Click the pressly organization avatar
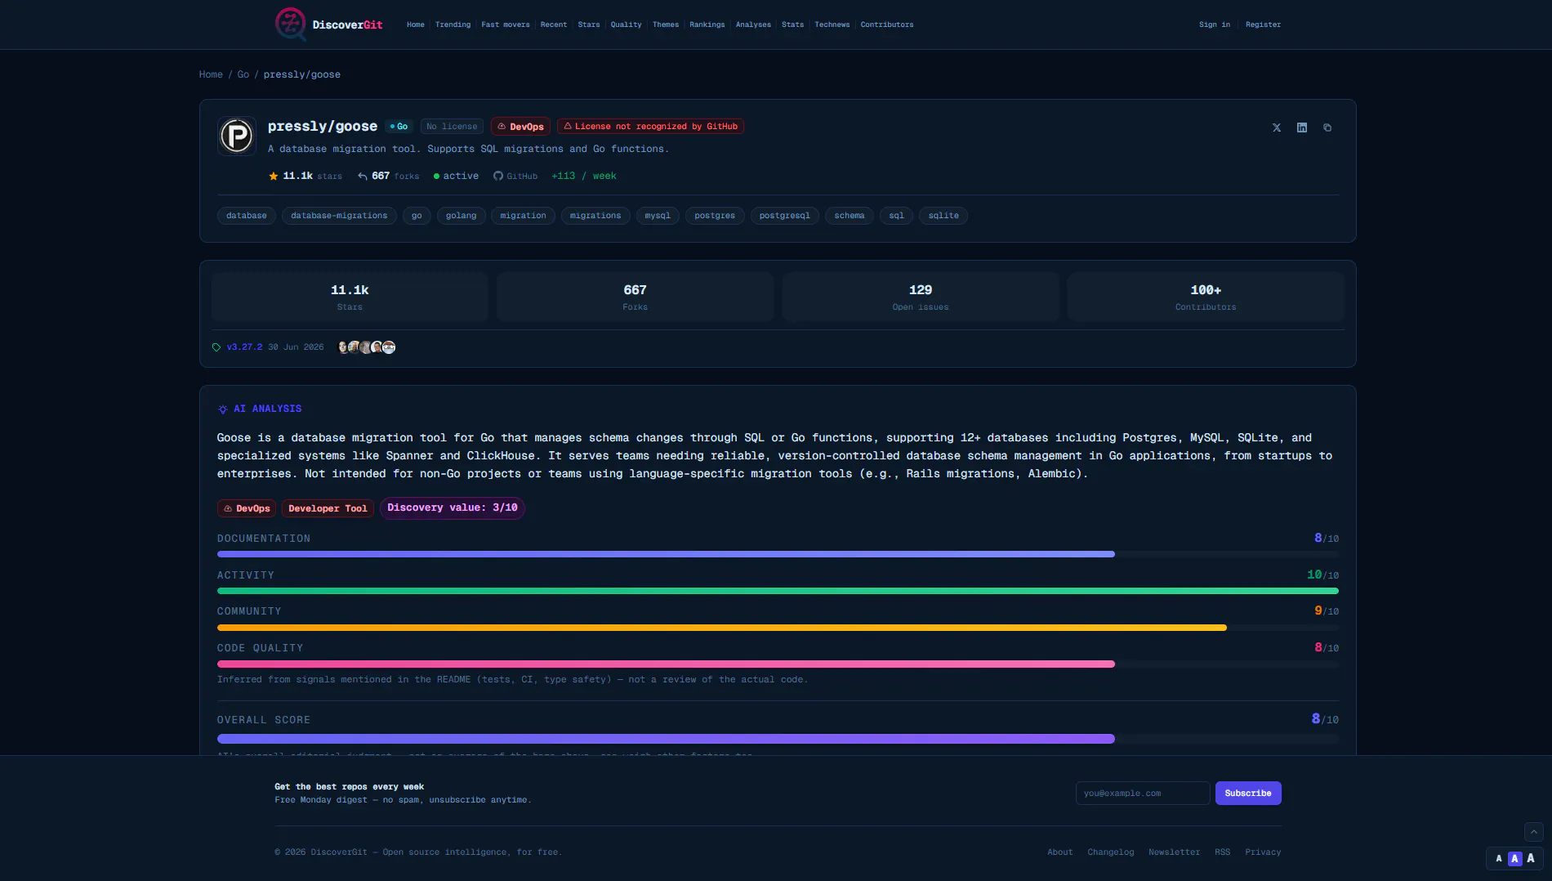1552x881 pixels. click(237, 136)
